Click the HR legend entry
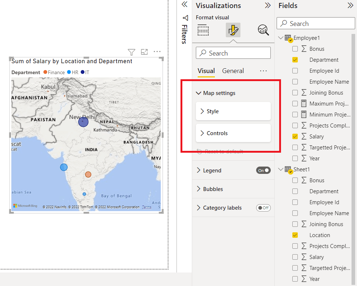The image size is (357, 286). 73,72
